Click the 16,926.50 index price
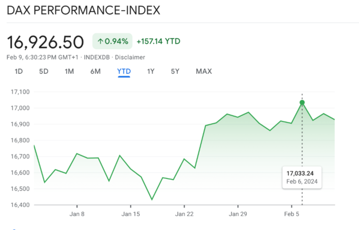 45,41
